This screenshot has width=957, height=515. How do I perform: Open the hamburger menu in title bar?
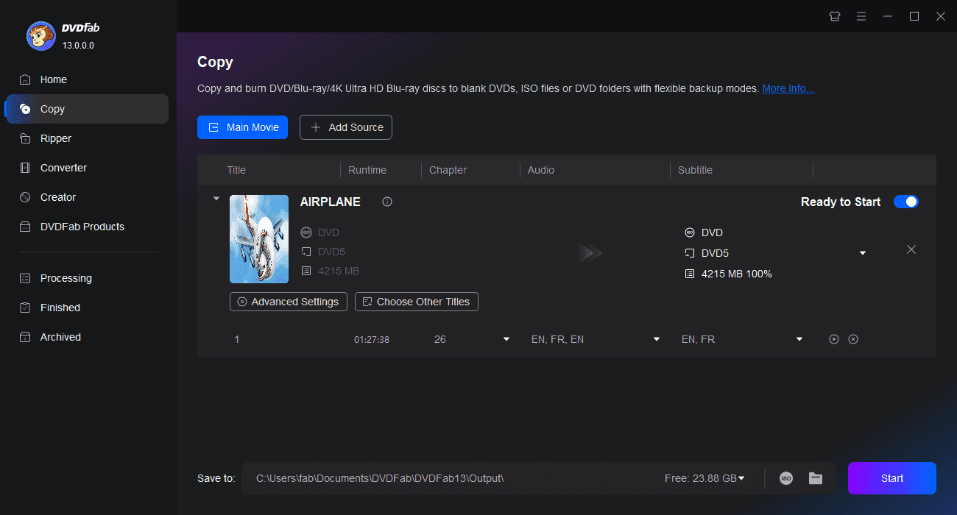pyautogui.click(x=861, y=16)
